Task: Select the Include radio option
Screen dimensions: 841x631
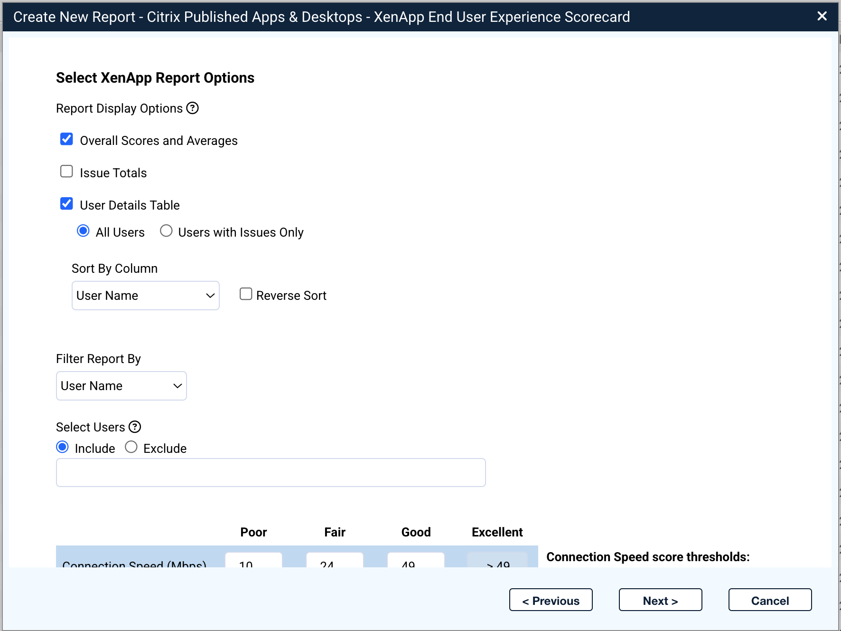Action: click(x=62, y=447)
